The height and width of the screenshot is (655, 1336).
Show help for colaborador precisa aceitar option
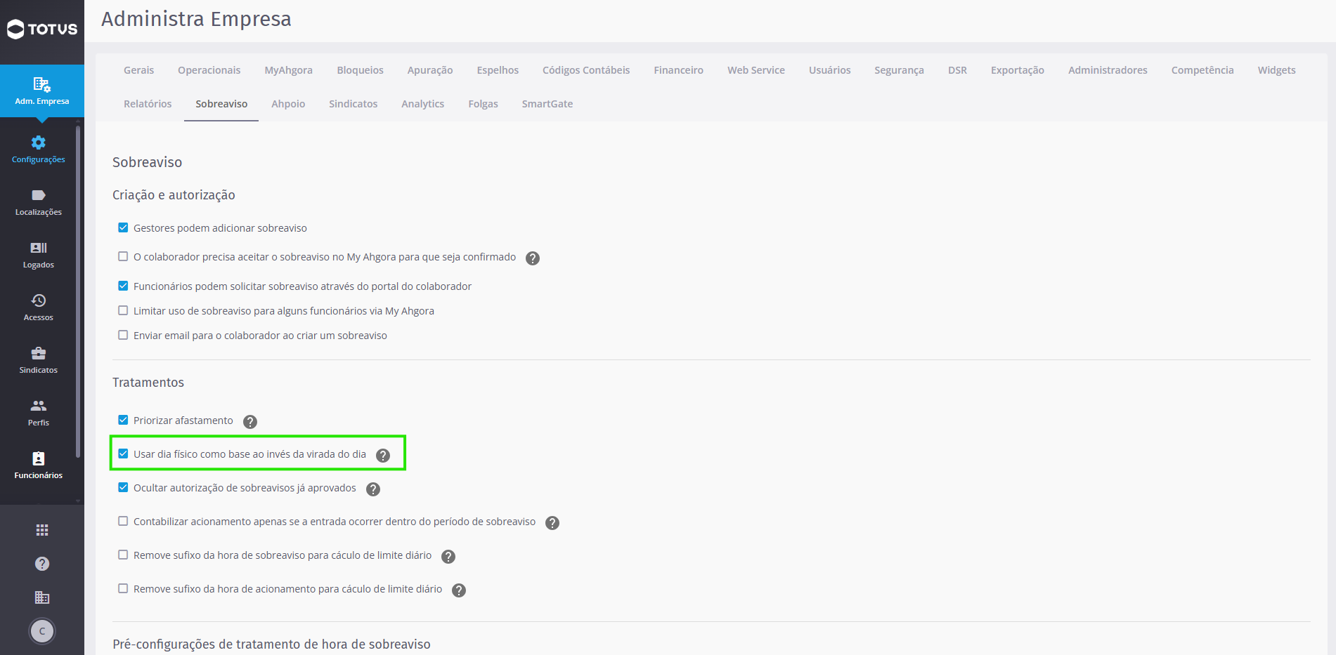[x=533, y=258]
